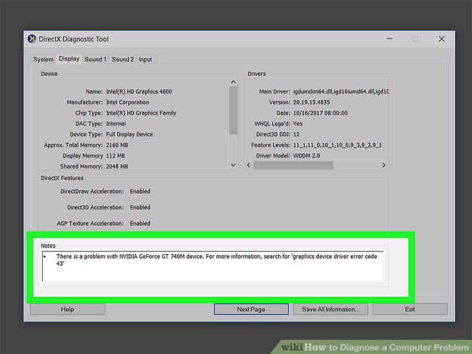Click Drivers panel scroll left arrow
Screen dimensions: 472x354
click(x=249, y=165)
